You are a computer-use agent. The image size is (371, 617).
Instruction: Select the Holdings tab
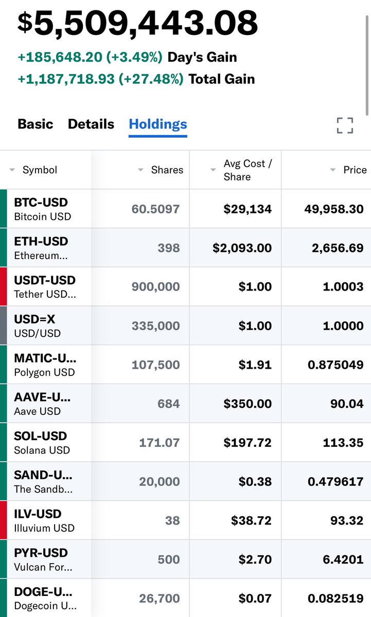point(158,124)
